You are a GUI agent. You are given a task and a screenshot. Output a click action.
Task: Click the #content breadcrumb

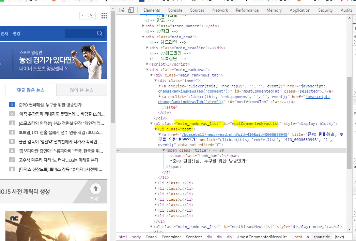[194, 237]
